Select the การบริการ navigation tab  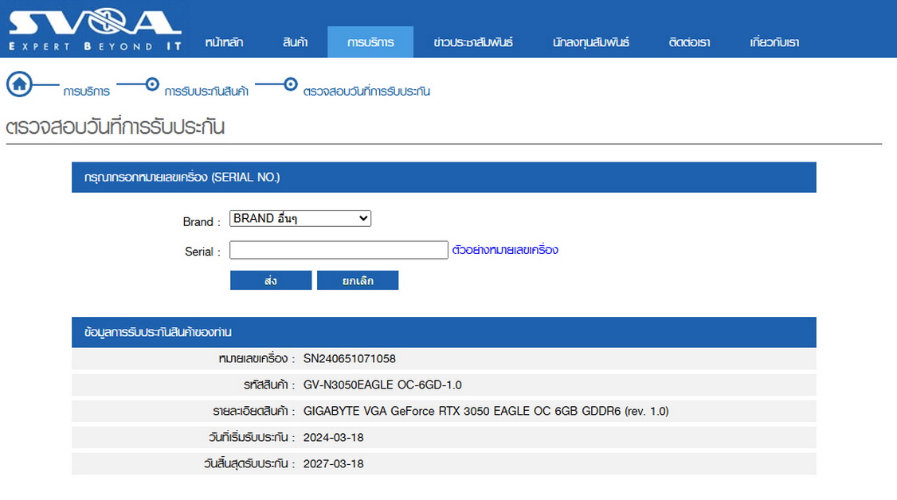[x=370, y=42]
